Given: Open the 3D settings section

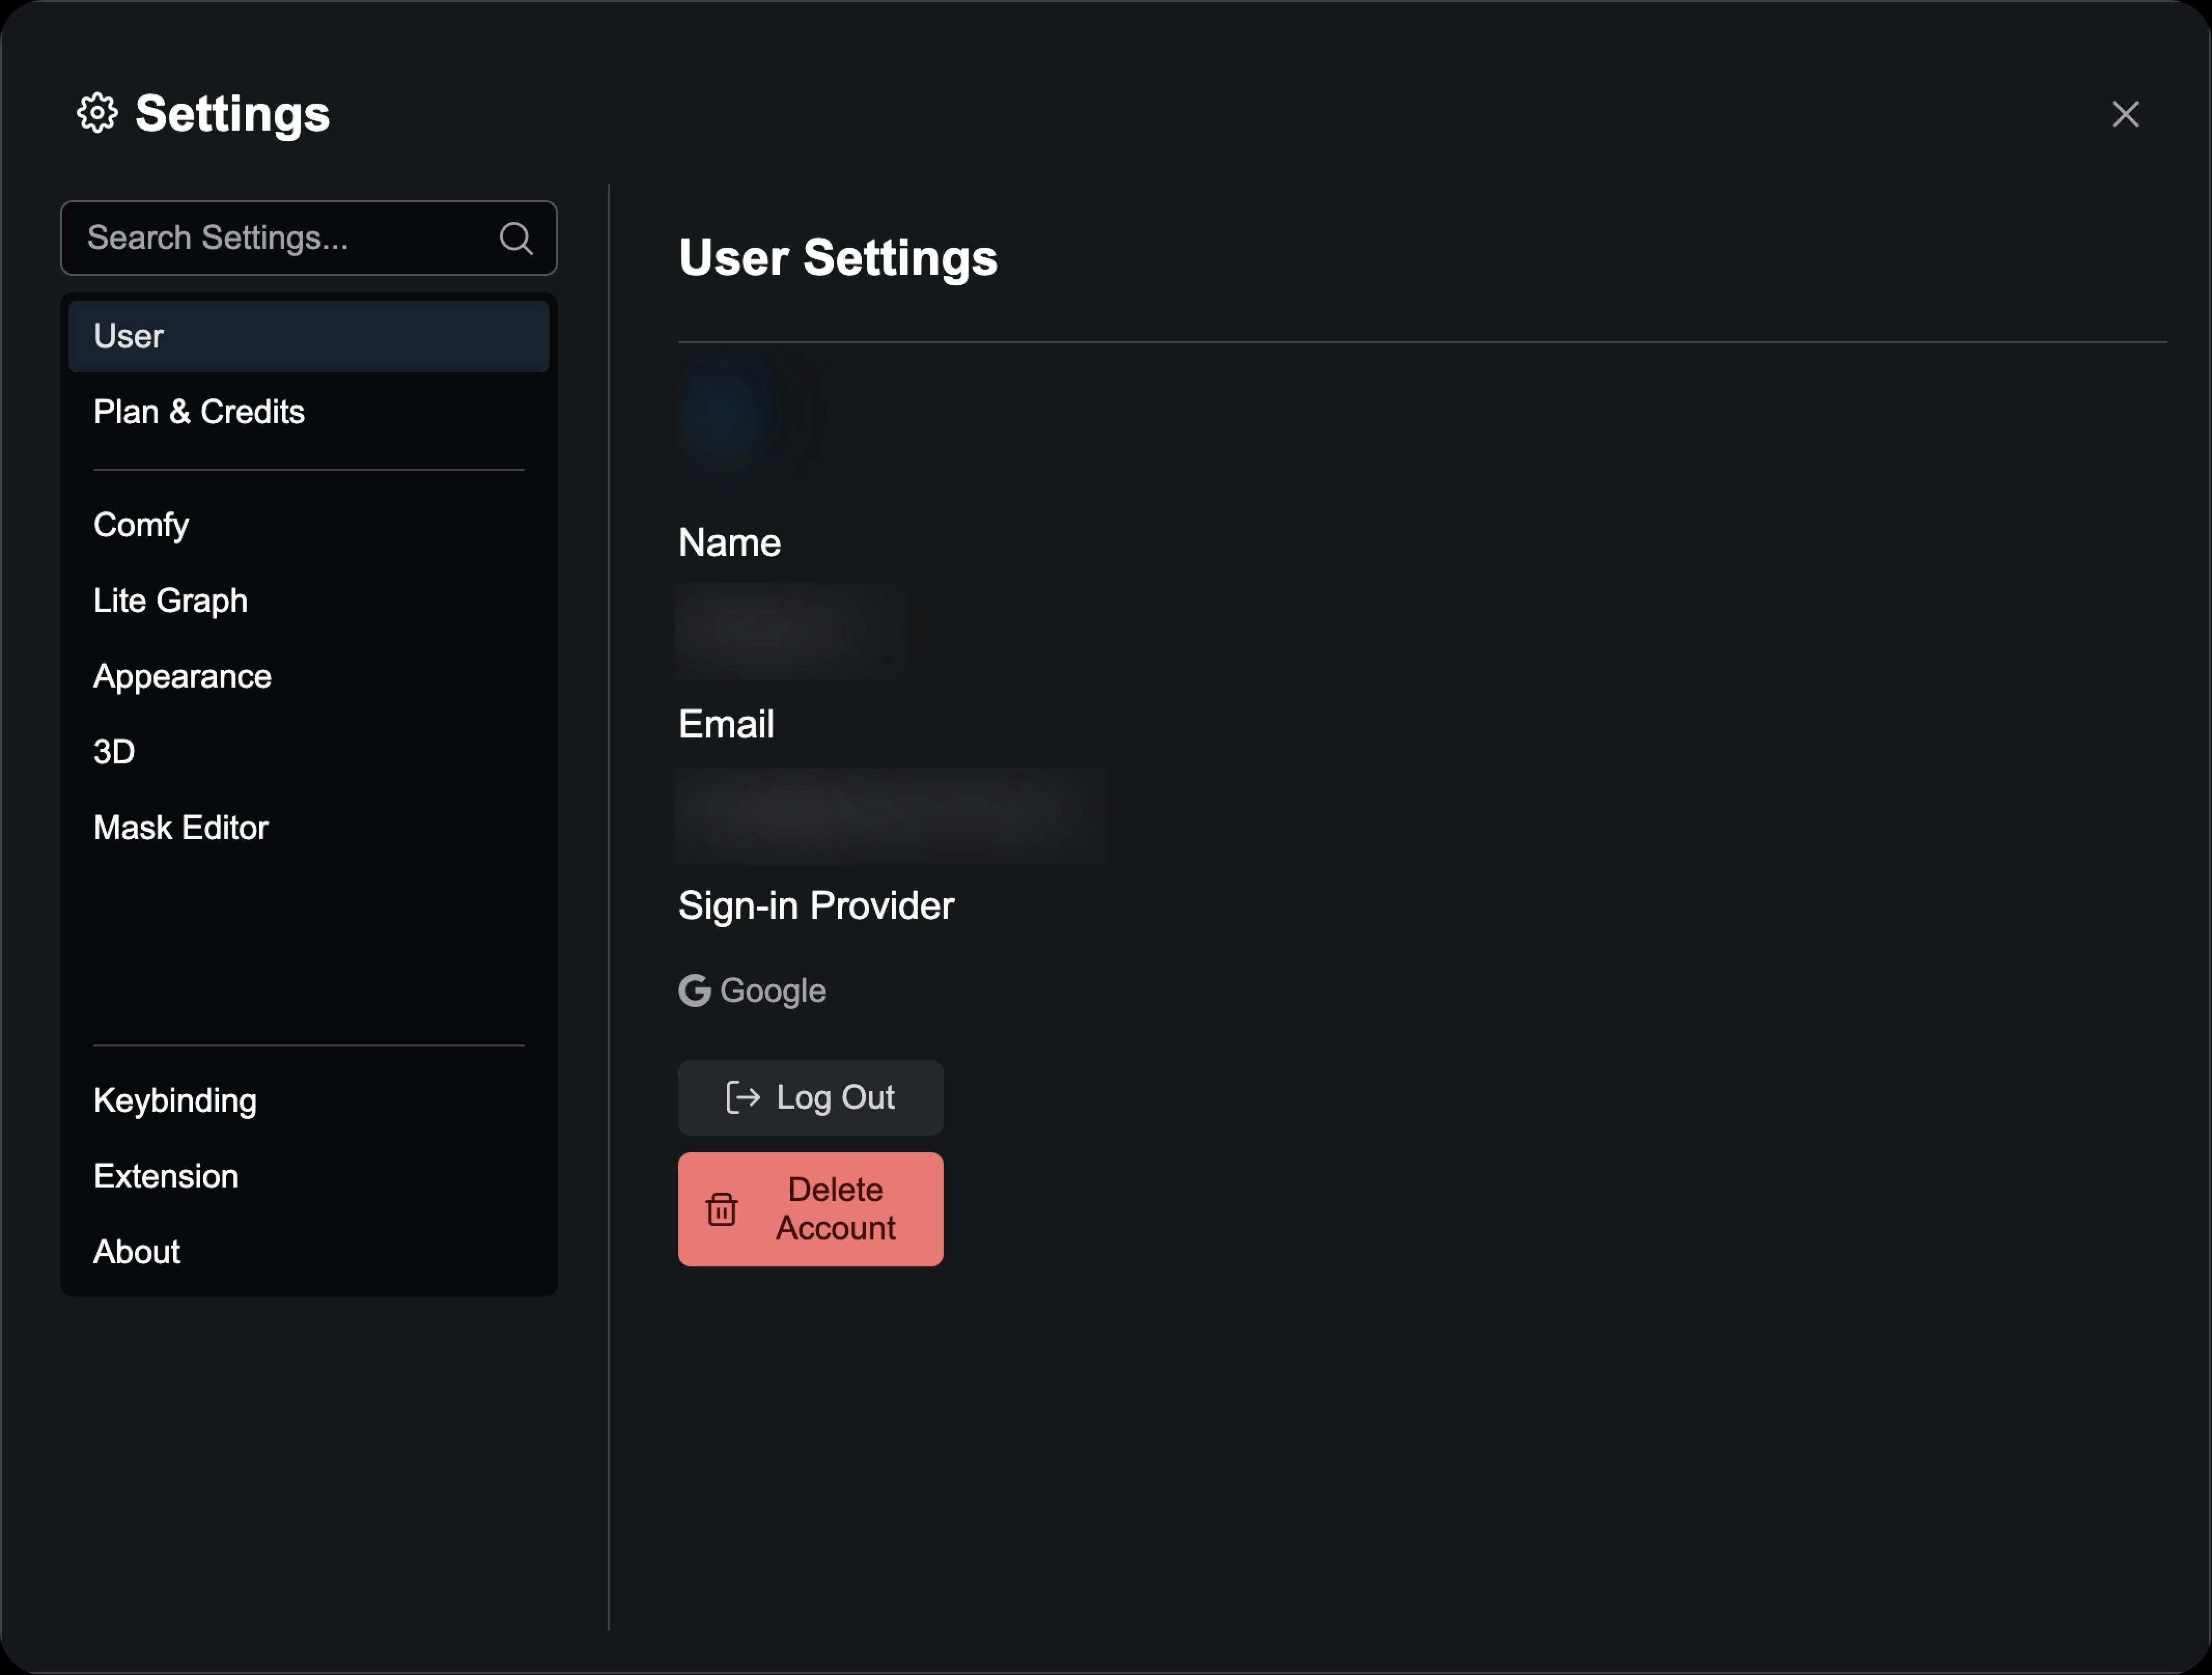Looking at the screenshot, I should pos(114,751).
